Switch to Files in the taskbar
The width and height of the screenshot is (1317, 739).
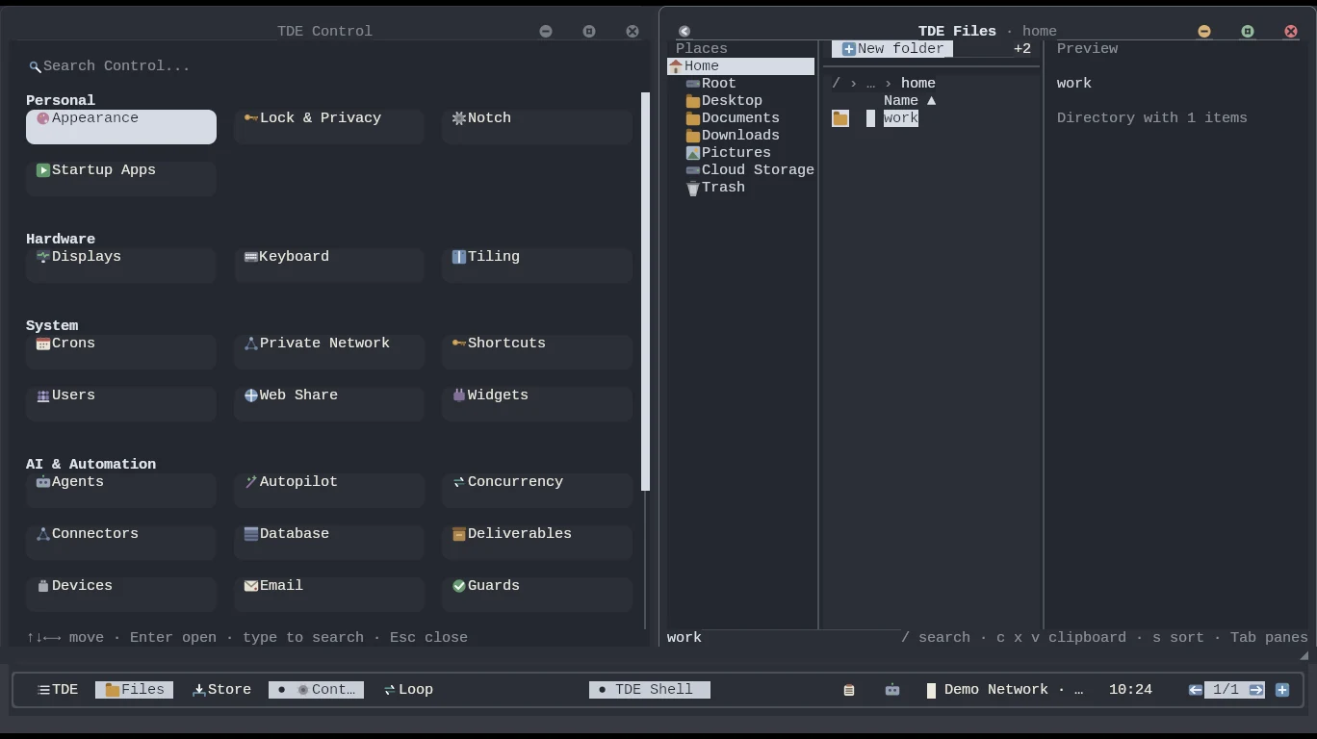point(134,690)
